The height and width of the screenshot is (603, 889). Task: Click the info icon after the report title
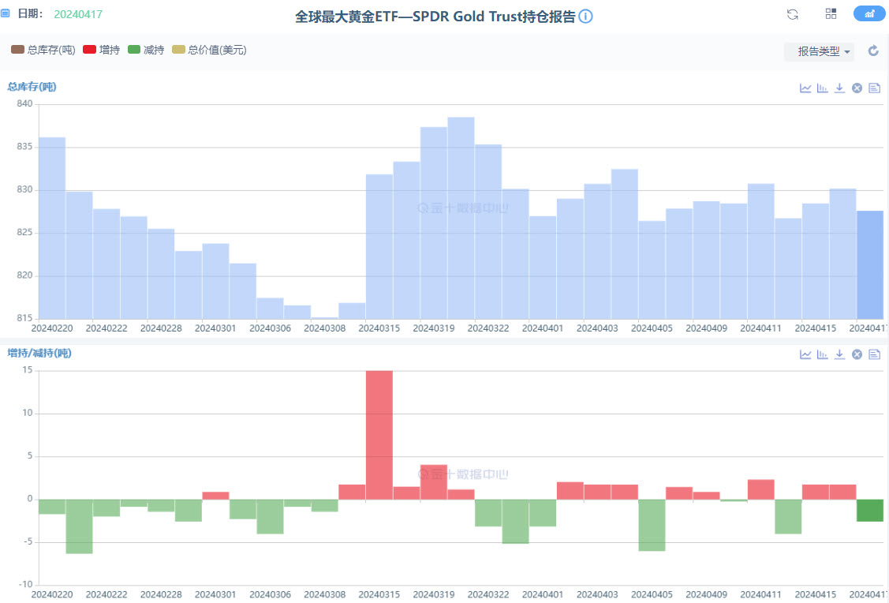(585, 16)
